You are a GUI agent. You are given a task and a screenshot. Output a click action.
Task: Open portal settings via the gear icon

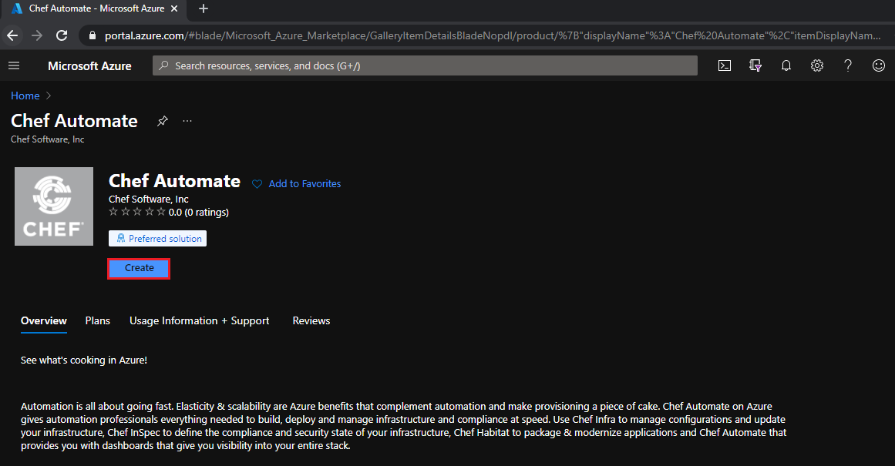(x=816, y=65)
